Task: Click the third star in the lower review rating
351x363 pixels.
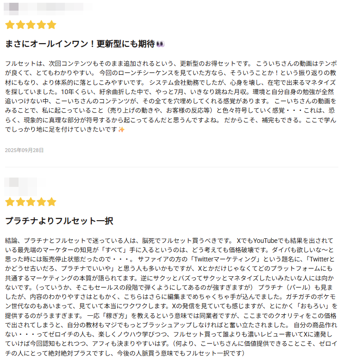Action: pos(31,202)
